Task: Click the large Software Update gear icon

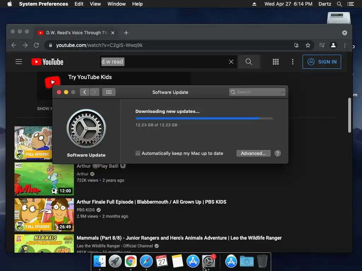Action: (86, 128)
